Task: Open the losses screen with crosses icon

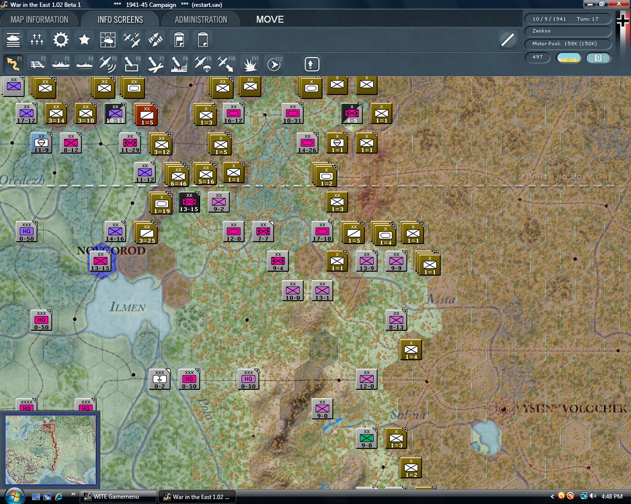Action: [37, 40]
